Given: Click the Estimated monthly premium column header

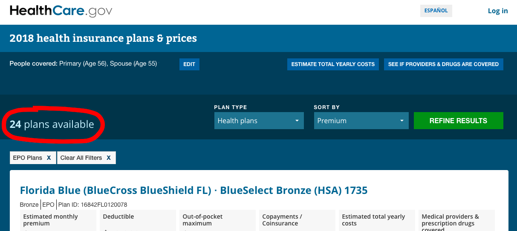Looking at the screenshot, I should click(x=50, y=220).
